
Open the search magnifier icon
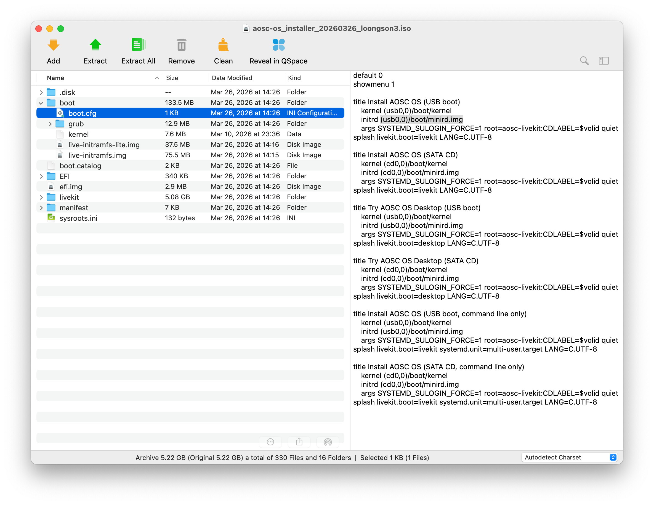point(584,61)
